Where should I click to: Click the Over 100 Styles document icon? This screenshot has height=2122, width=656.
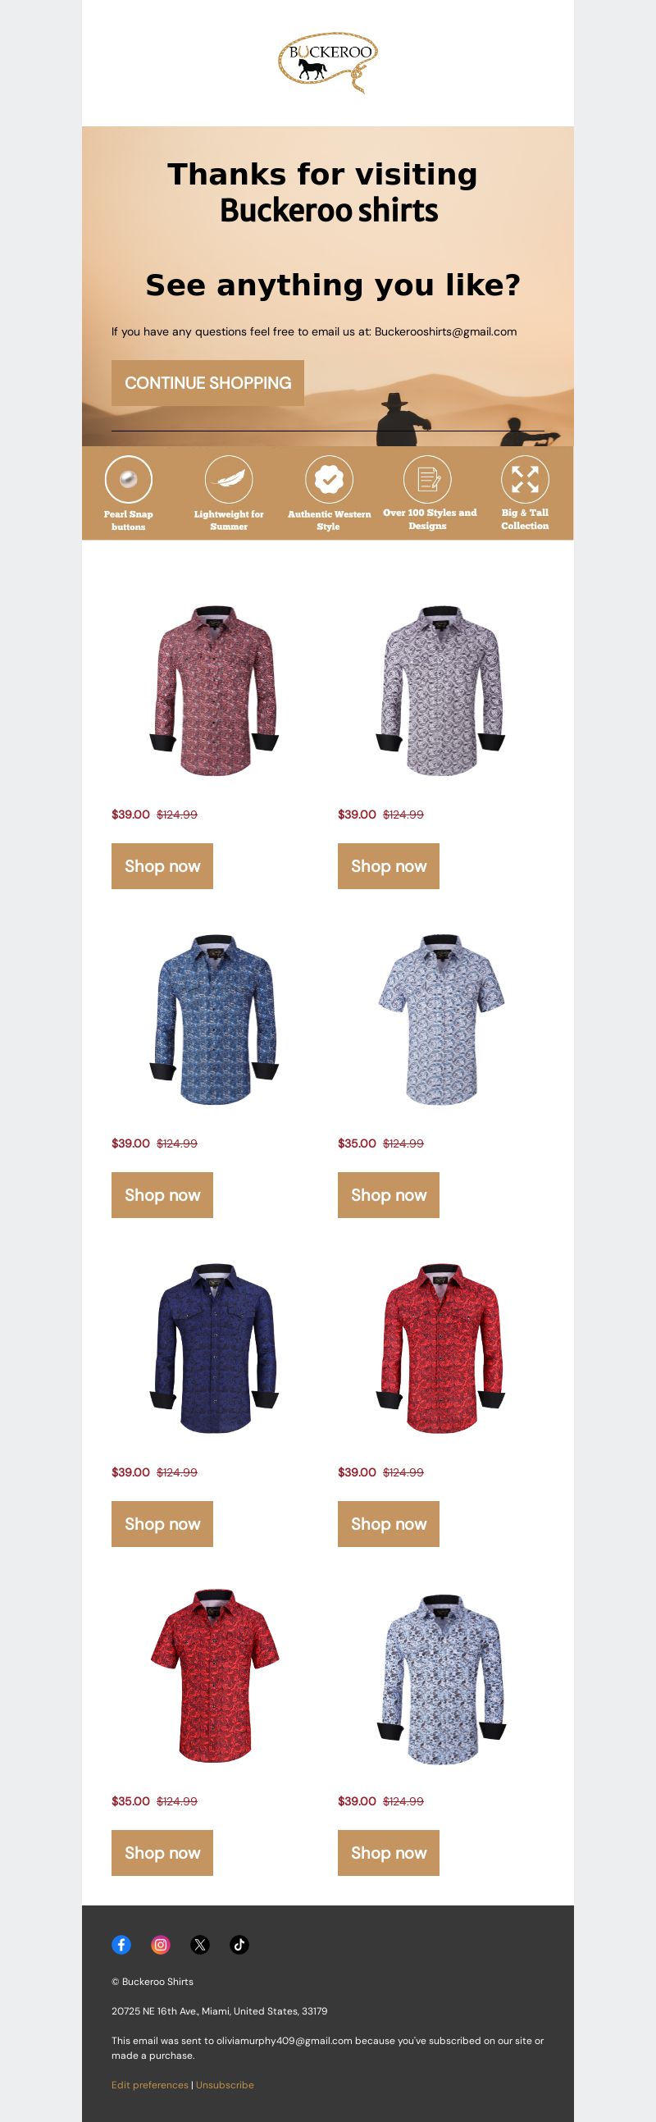[427, 479]
